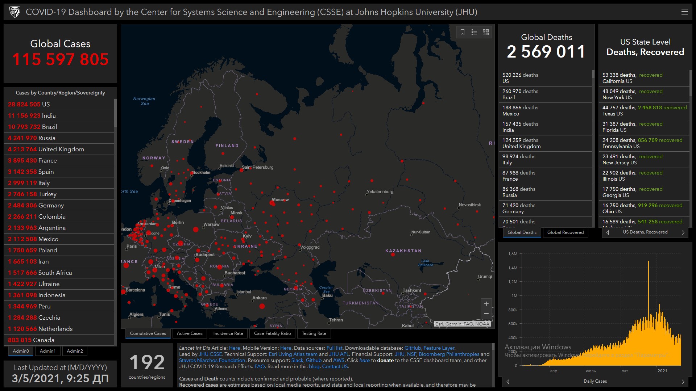696x391 pixels.
Task: Go to next chart with right arrow by Daily Cases
Action: click(683, 382)
